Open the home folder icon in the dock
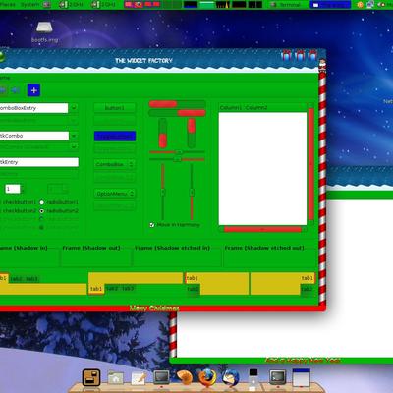 pos(116,378)
